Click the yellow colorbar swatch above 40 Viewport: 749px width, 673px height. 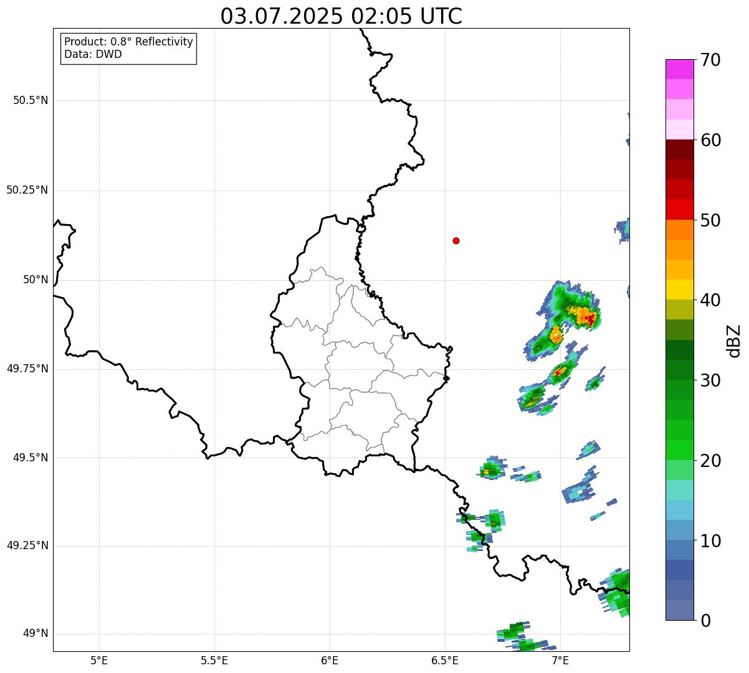coord(679,290)
